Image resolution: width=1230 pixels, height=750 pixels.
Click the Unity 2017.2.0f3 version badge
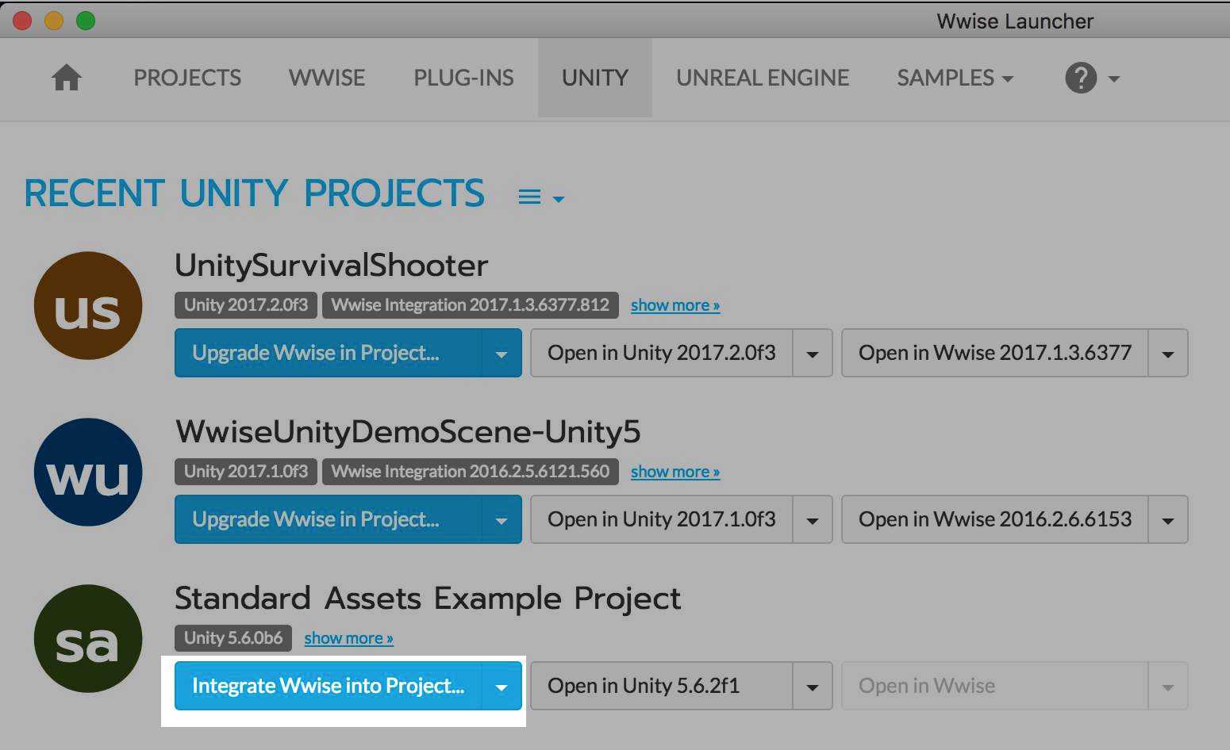pos(244,304)
